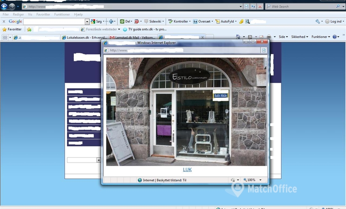
Task: Click the compatibility icon in popup address bar
Action: click(264, 51)
